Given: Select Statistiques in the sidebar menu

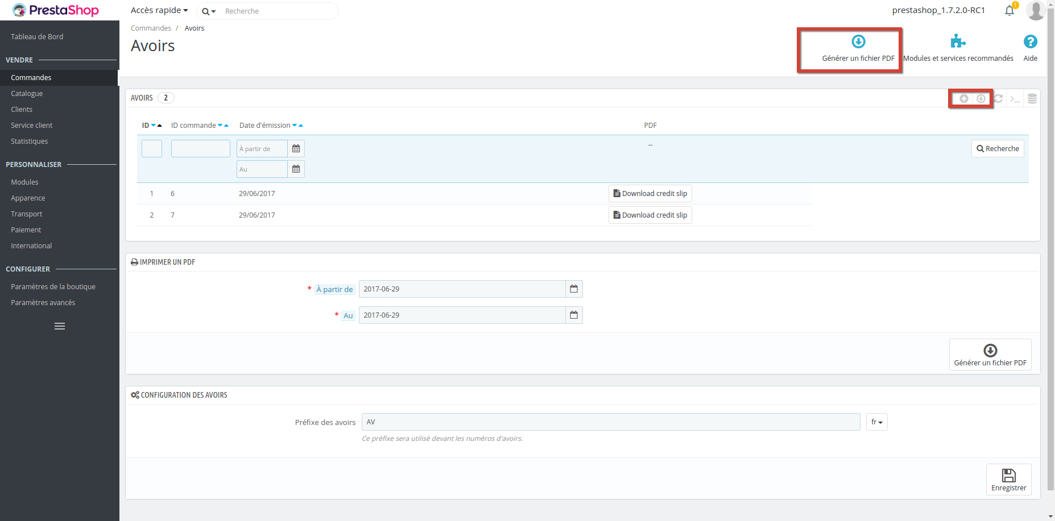Looking at the screenshot, I should tap(29, 141).
